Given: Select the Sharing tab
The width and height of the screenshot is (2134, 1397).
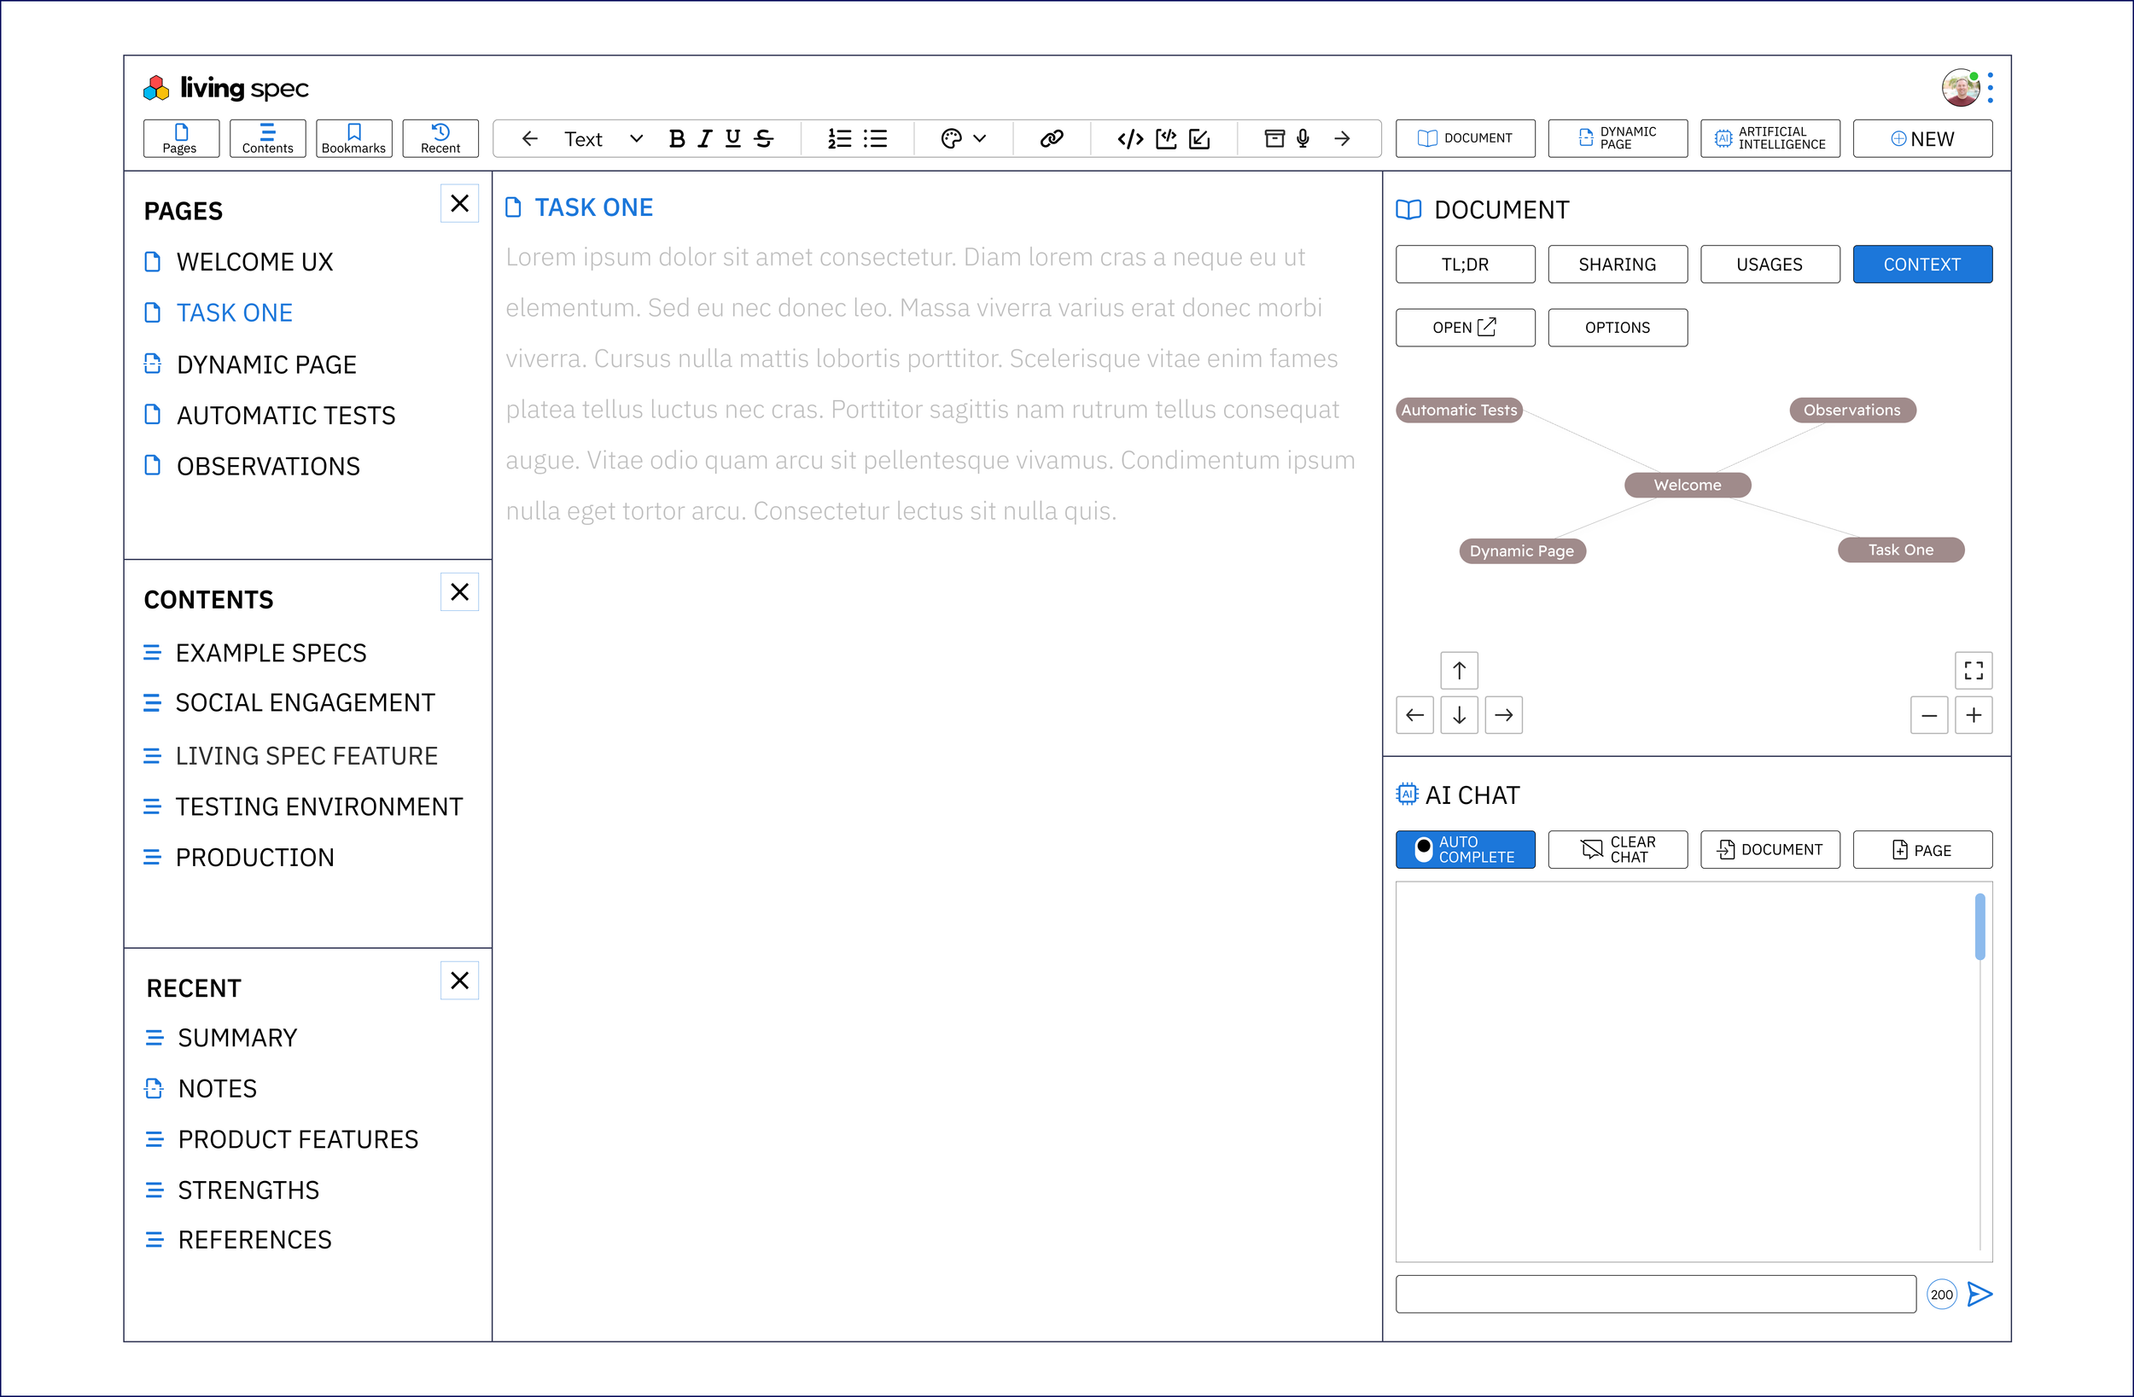Looking at the screenshot, I should pyautogui.click(x=1617, y=265).
